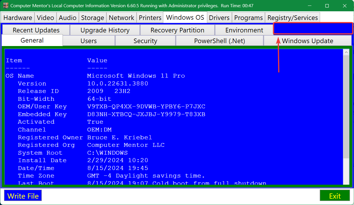354x205 pixels.
Task: Open the Hardware tab
Action: (18, 18)
